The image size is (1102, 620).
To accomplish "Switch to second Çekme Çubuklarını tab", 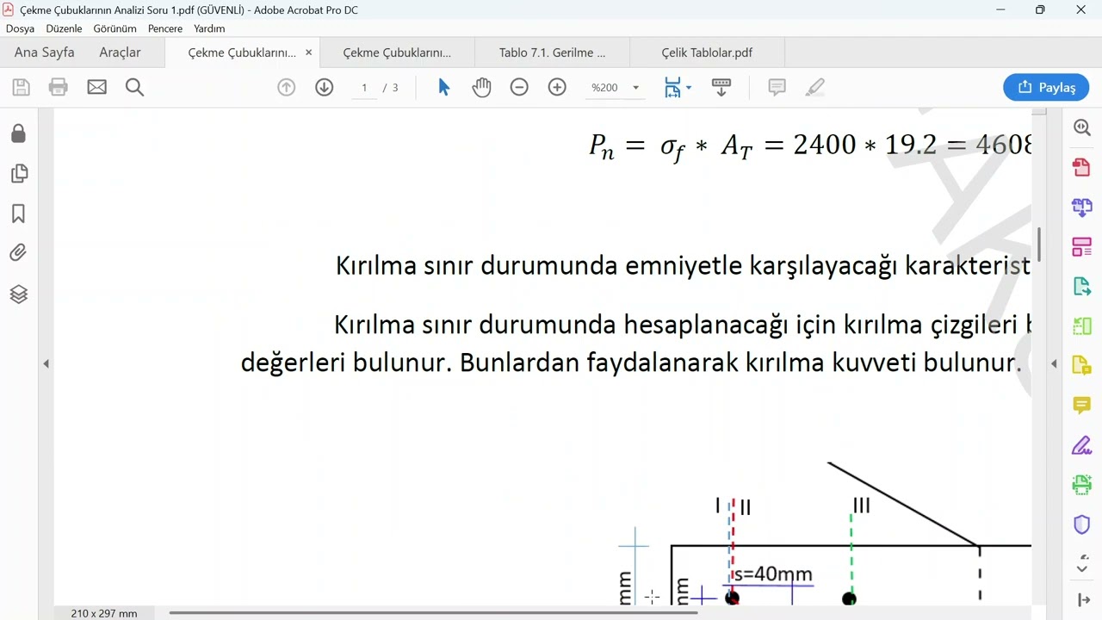I will 397,53.
